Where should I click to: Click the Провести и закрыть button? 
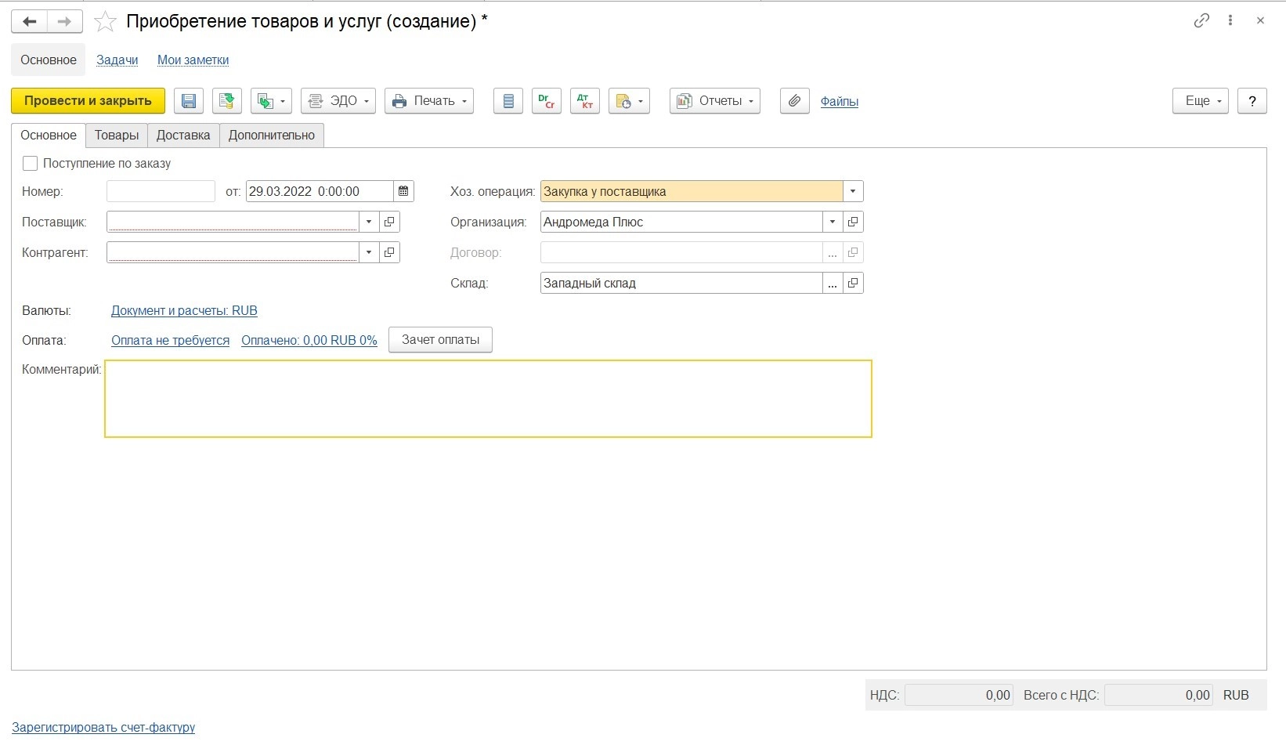point(88,101)
